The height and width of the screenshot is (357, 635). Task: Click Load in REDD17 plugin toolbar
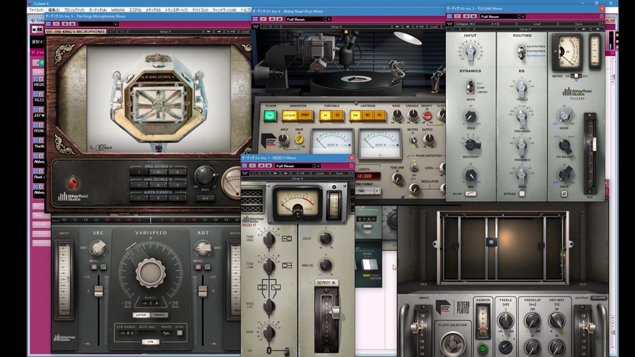[x=320, y=173]
